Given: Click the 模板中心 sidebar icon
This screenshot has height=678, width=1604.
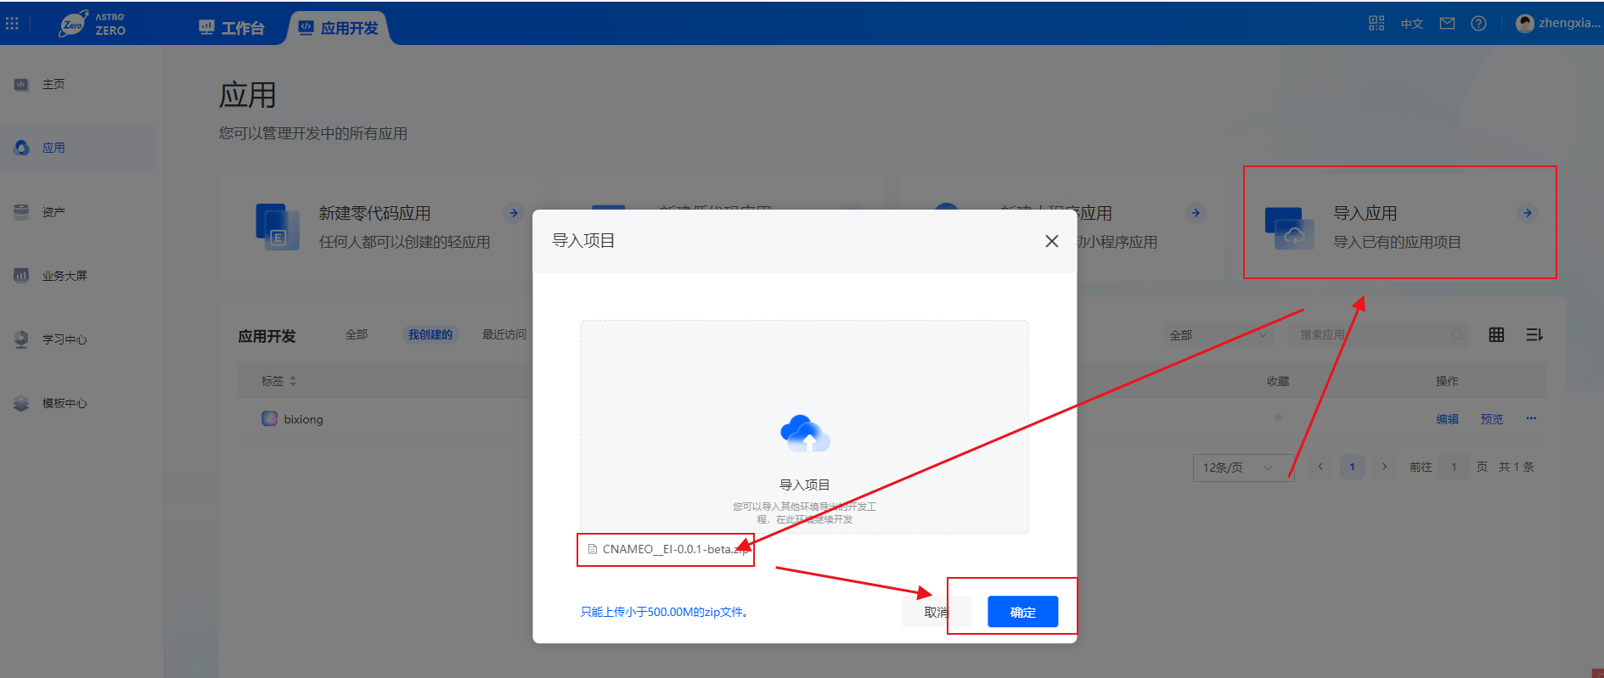Looking at the screenshot, I should pos(21,403).
